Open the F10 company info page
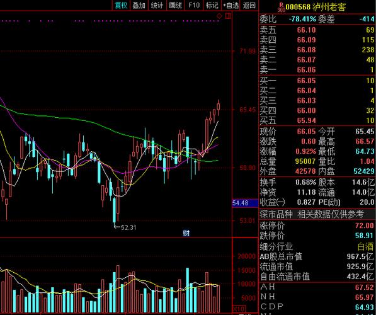The image size is (376, 315). (x=194, y=5)
